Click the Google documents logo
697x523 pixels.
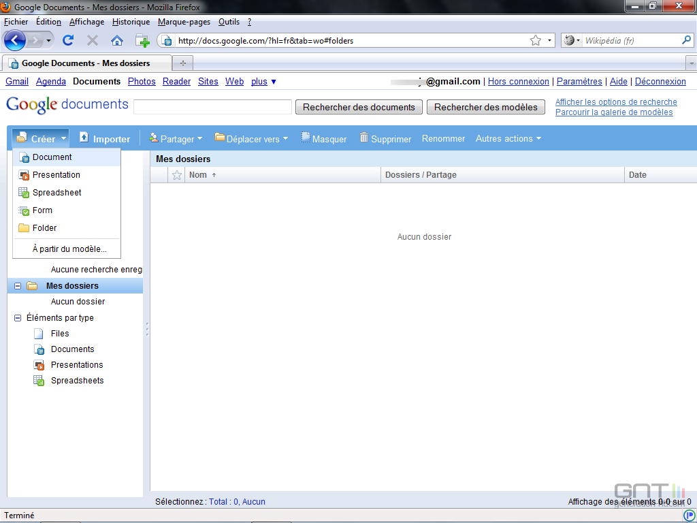67,104
